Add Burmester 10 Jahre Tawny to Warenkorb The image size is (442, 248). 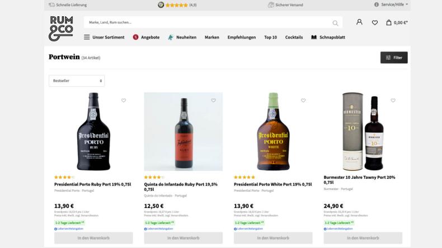[363, 238]
